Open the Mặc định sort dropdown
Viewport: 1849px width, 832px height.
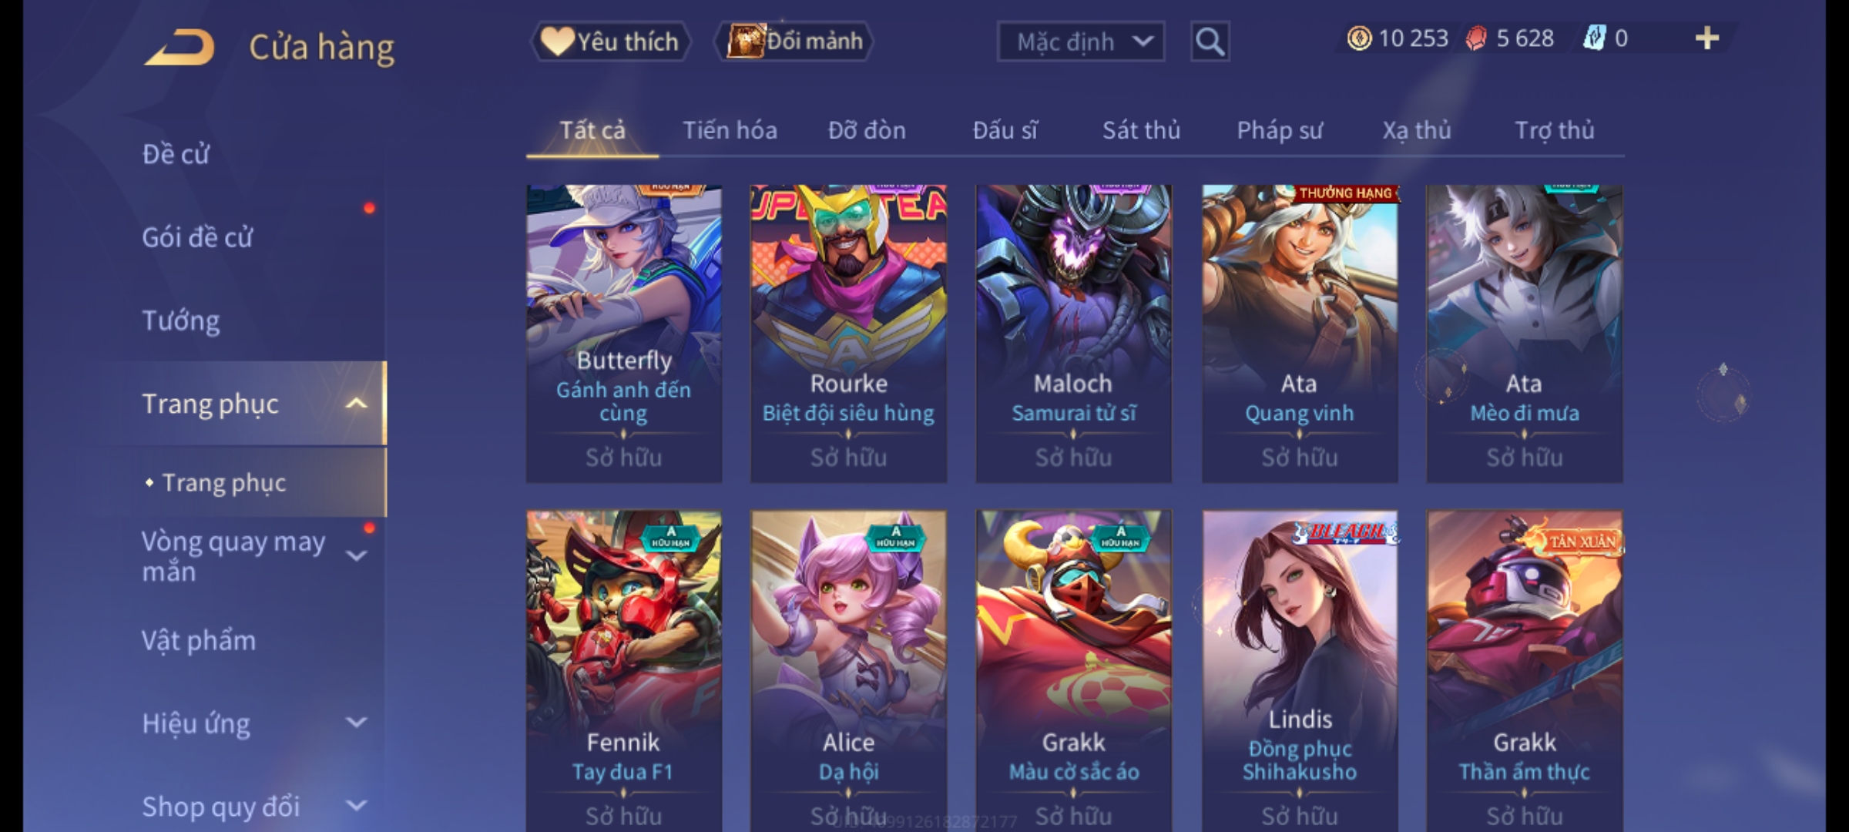point(1081,42)
